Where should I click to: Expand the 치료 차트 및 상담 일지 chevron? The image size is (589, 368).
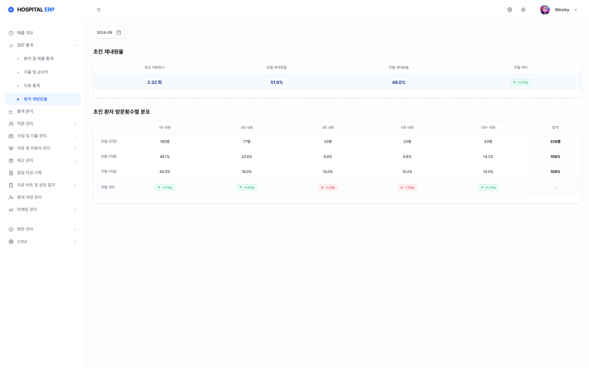[75, 185]
